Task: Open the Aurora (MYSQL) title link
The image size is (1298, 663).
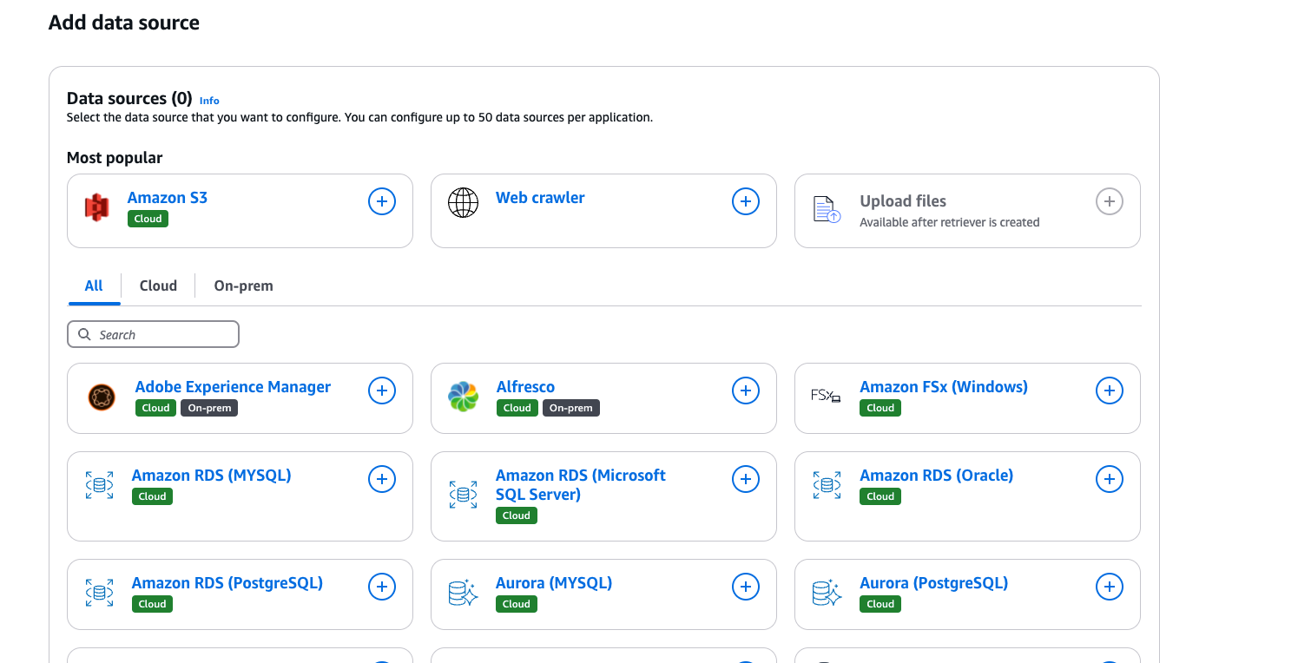Action: 554,583
